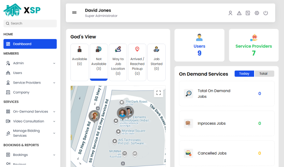Viewport: 284px width, 167px height.
Task: Open the Company menu item
Action: (30, 92)
